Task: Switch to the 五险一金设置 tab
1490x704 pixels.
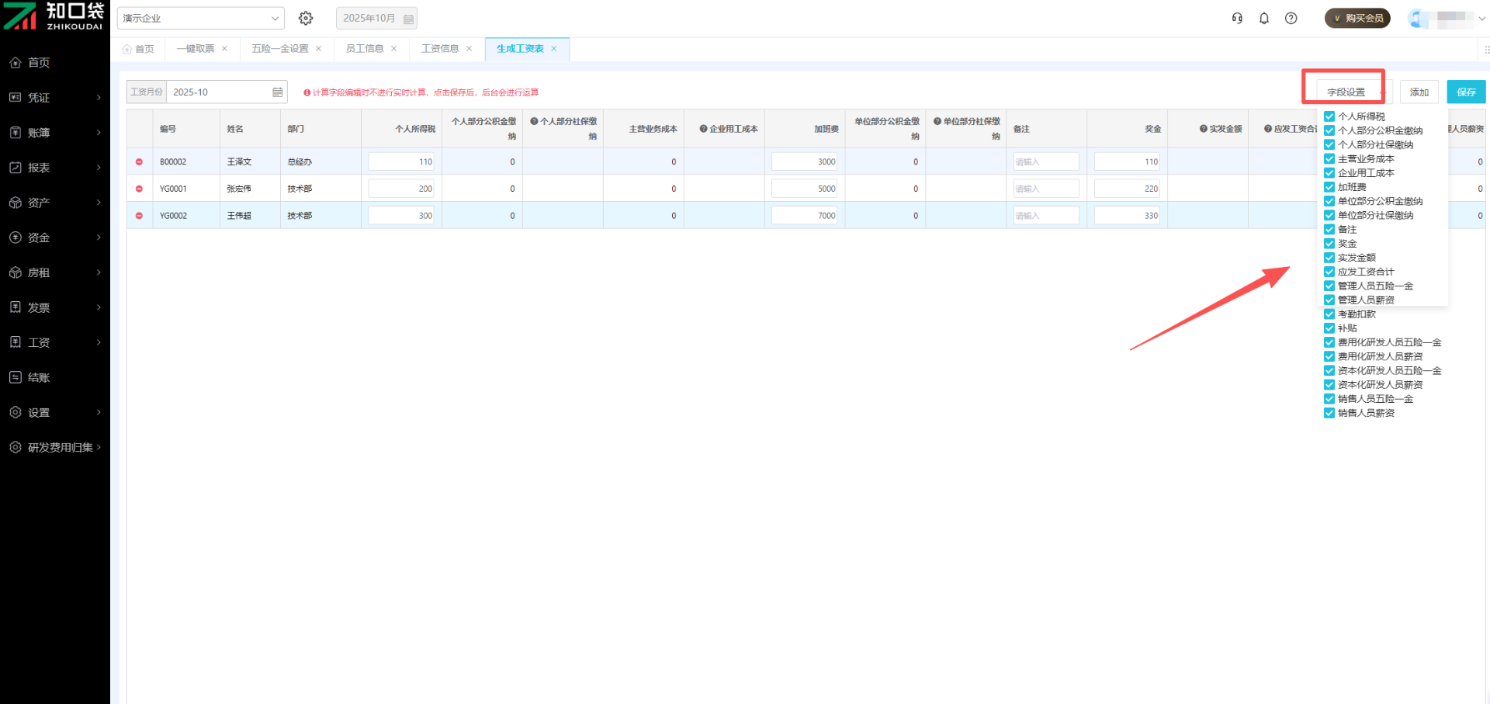Action: [x=280, y=49]
